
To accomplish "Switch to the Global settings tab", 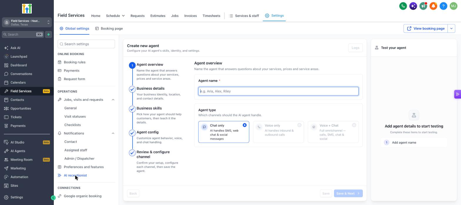I will pyautogui.click(x=74, y=29).
